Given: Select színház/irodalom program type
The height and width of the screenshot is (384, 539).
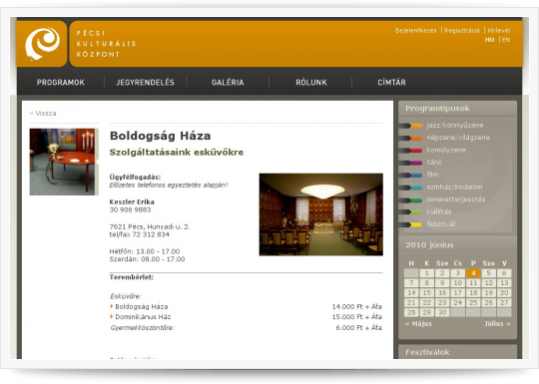Looking at the screenshot, I should coord(454,188).
